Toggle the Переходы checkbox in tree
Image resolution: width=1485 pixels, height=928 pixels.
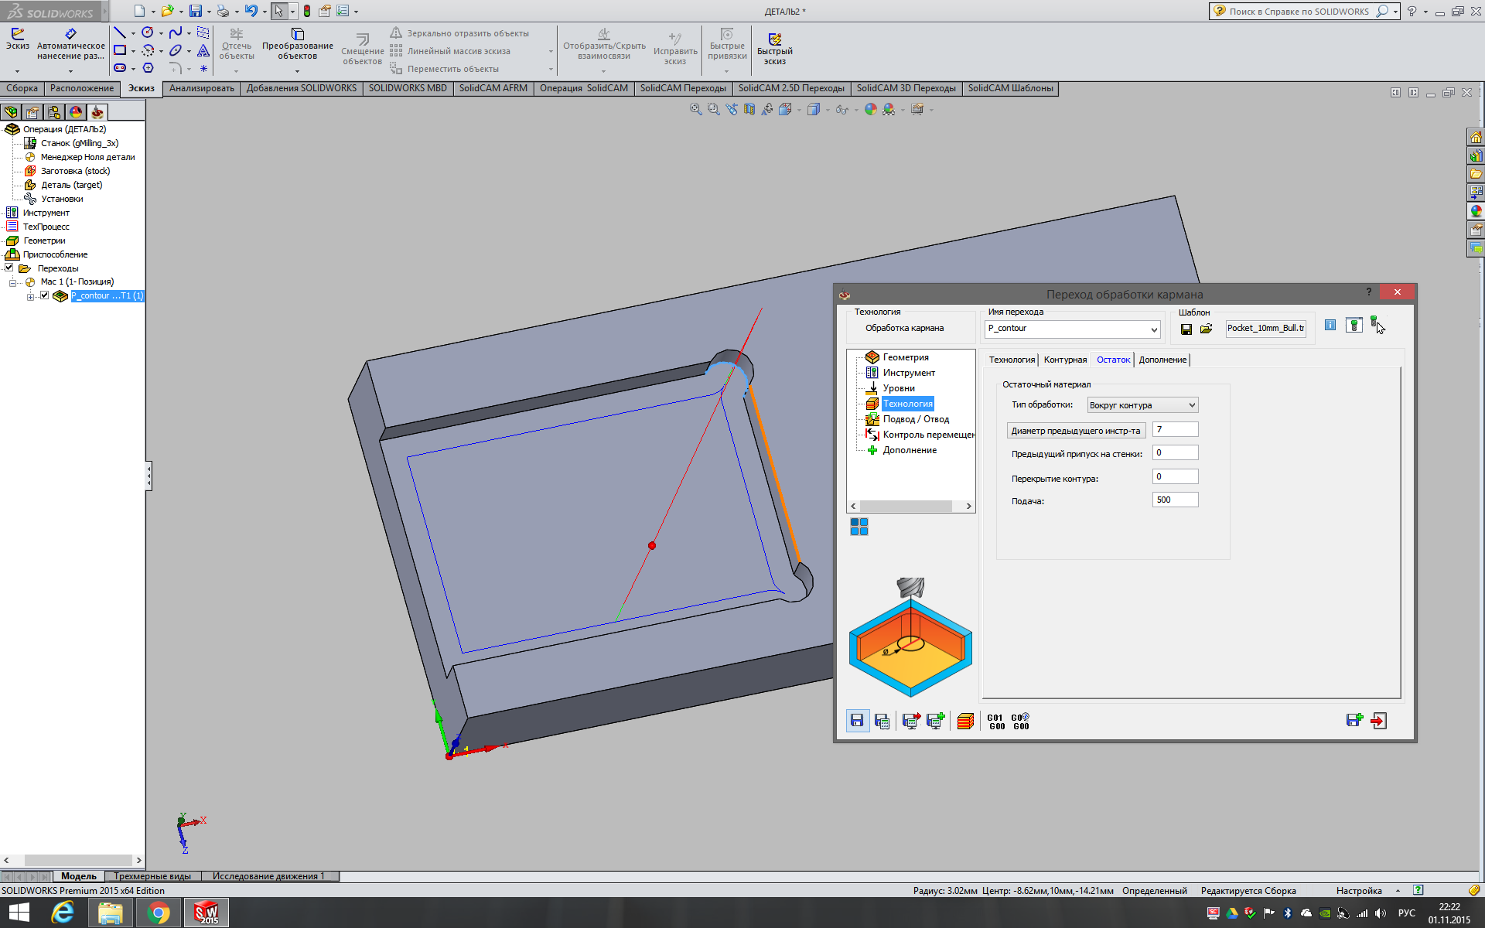coord(9,268)
